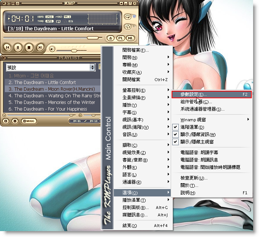Click the eject/open file button
The width and height of the screenshot is (259, 237).
110,38
